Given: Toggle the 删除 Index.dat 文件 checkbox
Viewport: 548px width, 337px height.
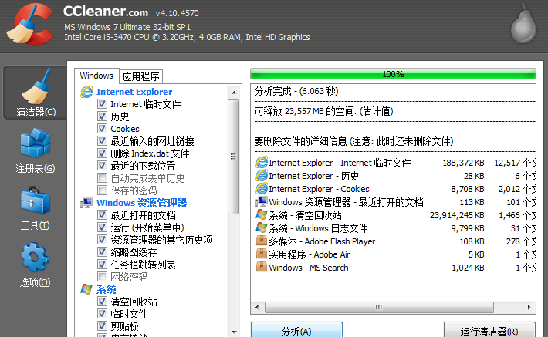Looking at the screenshot, I should [102, 153].
